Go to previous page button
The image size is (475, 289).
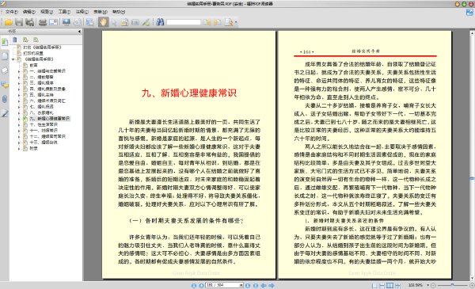[x=201, y=285]
